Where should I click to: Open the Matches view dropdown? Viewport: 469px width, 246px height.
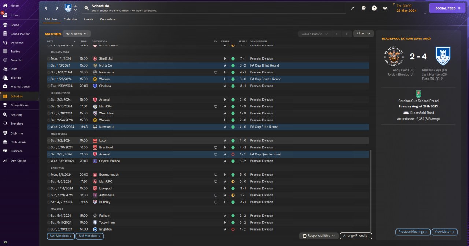tap(77, 34)
